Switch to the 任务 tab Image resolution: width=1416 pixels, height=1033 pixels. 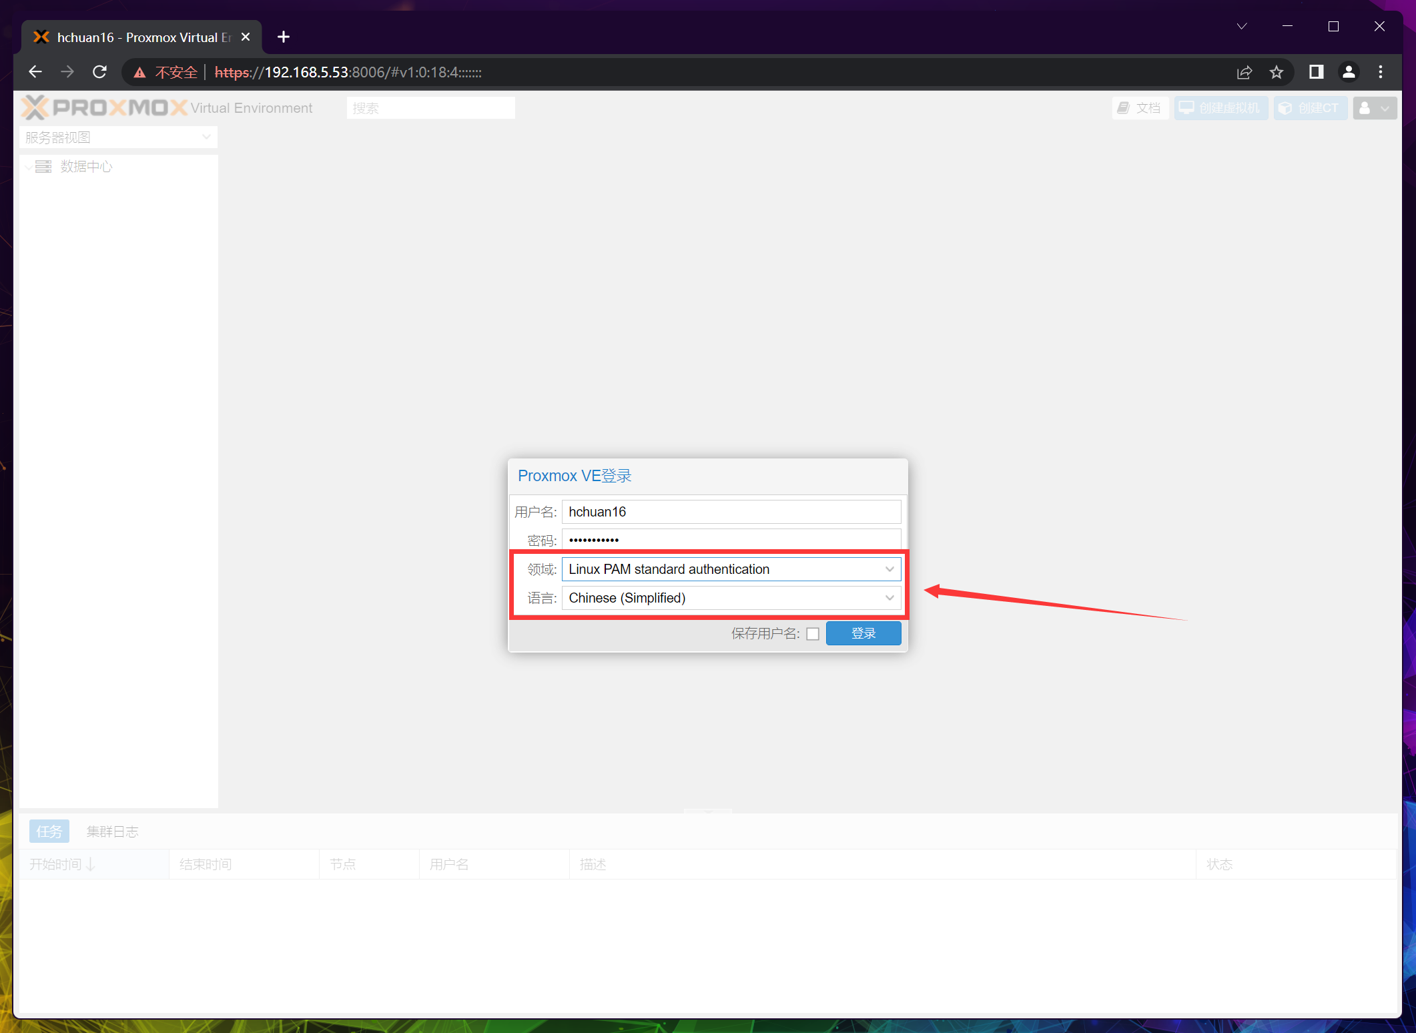(x=49, y=831)
